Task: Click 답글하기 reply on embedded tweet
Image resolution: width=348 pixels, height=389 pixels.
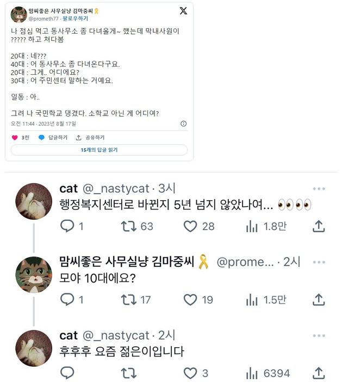Action: tap(41, 138)
